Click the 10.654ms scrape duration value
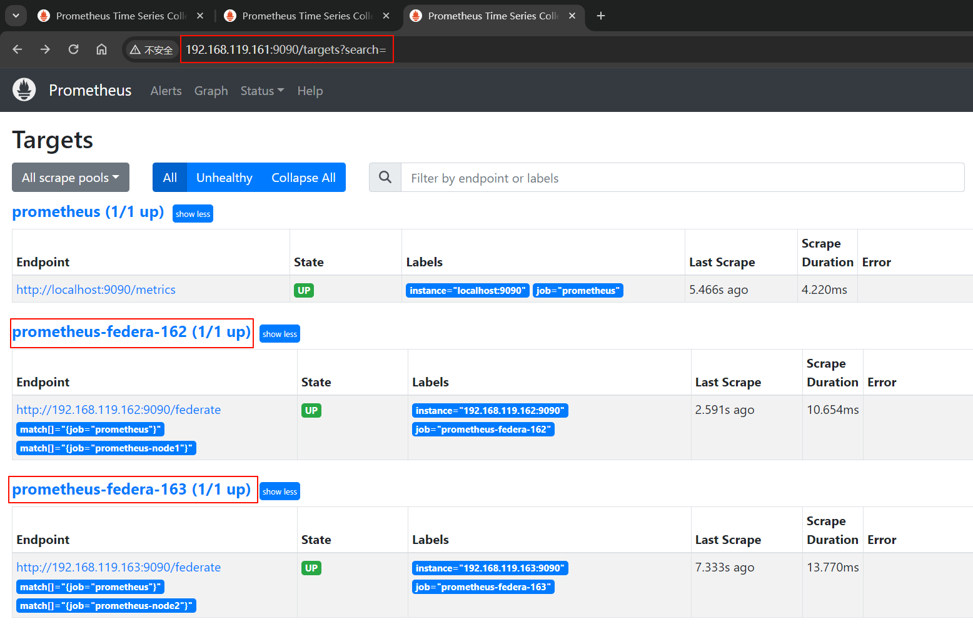The width and height of the screenshot is (973, 629). tap(833, 410)
